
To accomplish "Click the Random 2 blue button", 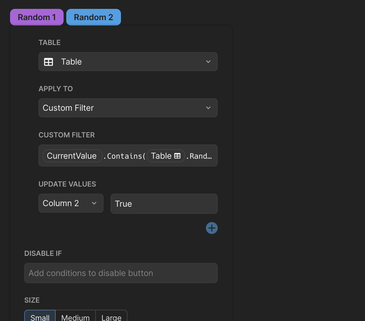I will pyautogui.click(x=93, y=17).
